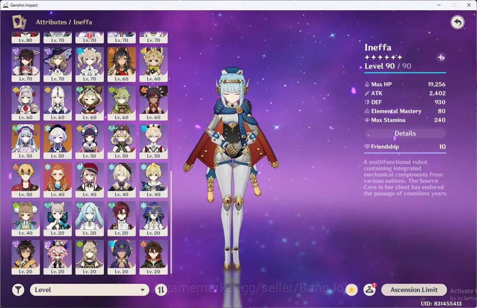Select Gaming's character card
The height and width of the screenshot is (308, 477).
pos(153,257)
